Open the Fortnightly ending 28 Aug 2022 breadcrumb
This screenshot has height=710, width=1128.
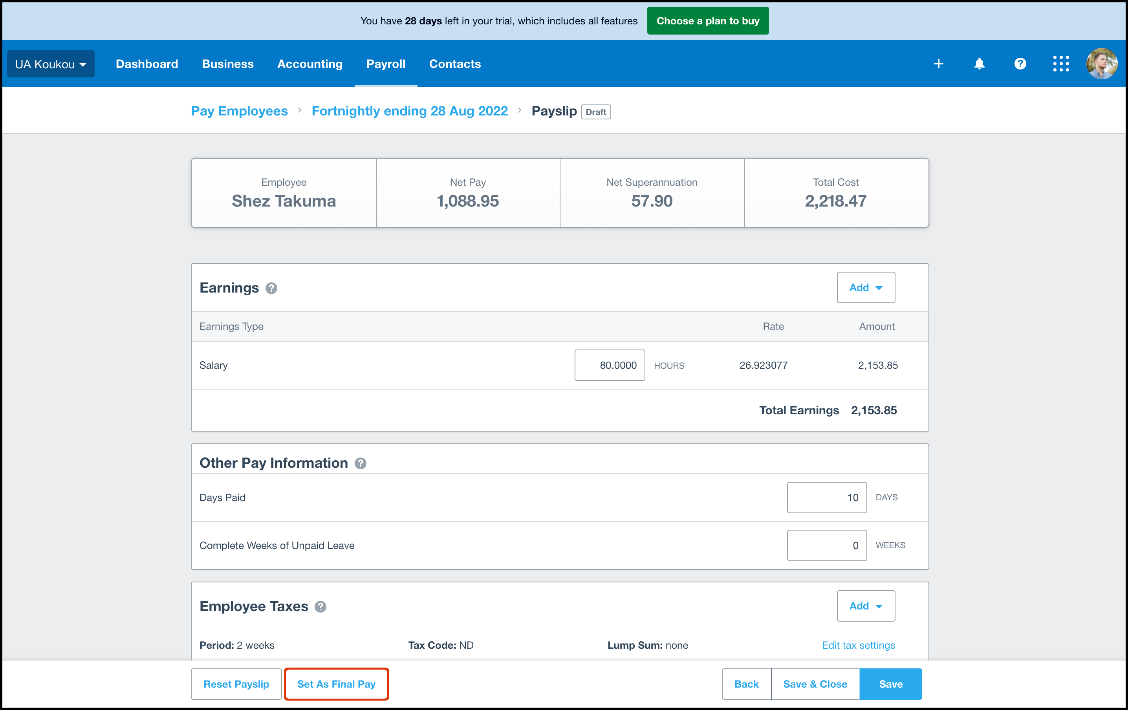pyautogui.click(x=409, y=111)
